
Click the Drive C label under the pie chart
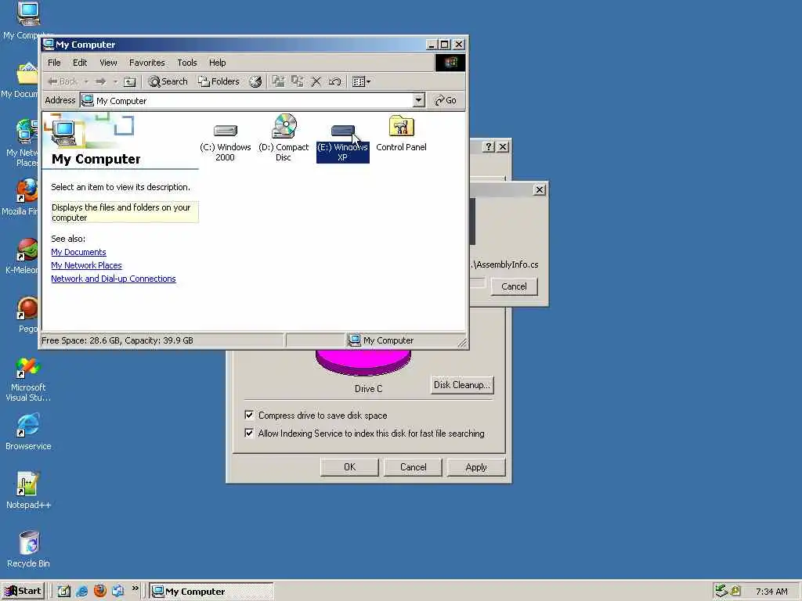(x=368, y=388)
